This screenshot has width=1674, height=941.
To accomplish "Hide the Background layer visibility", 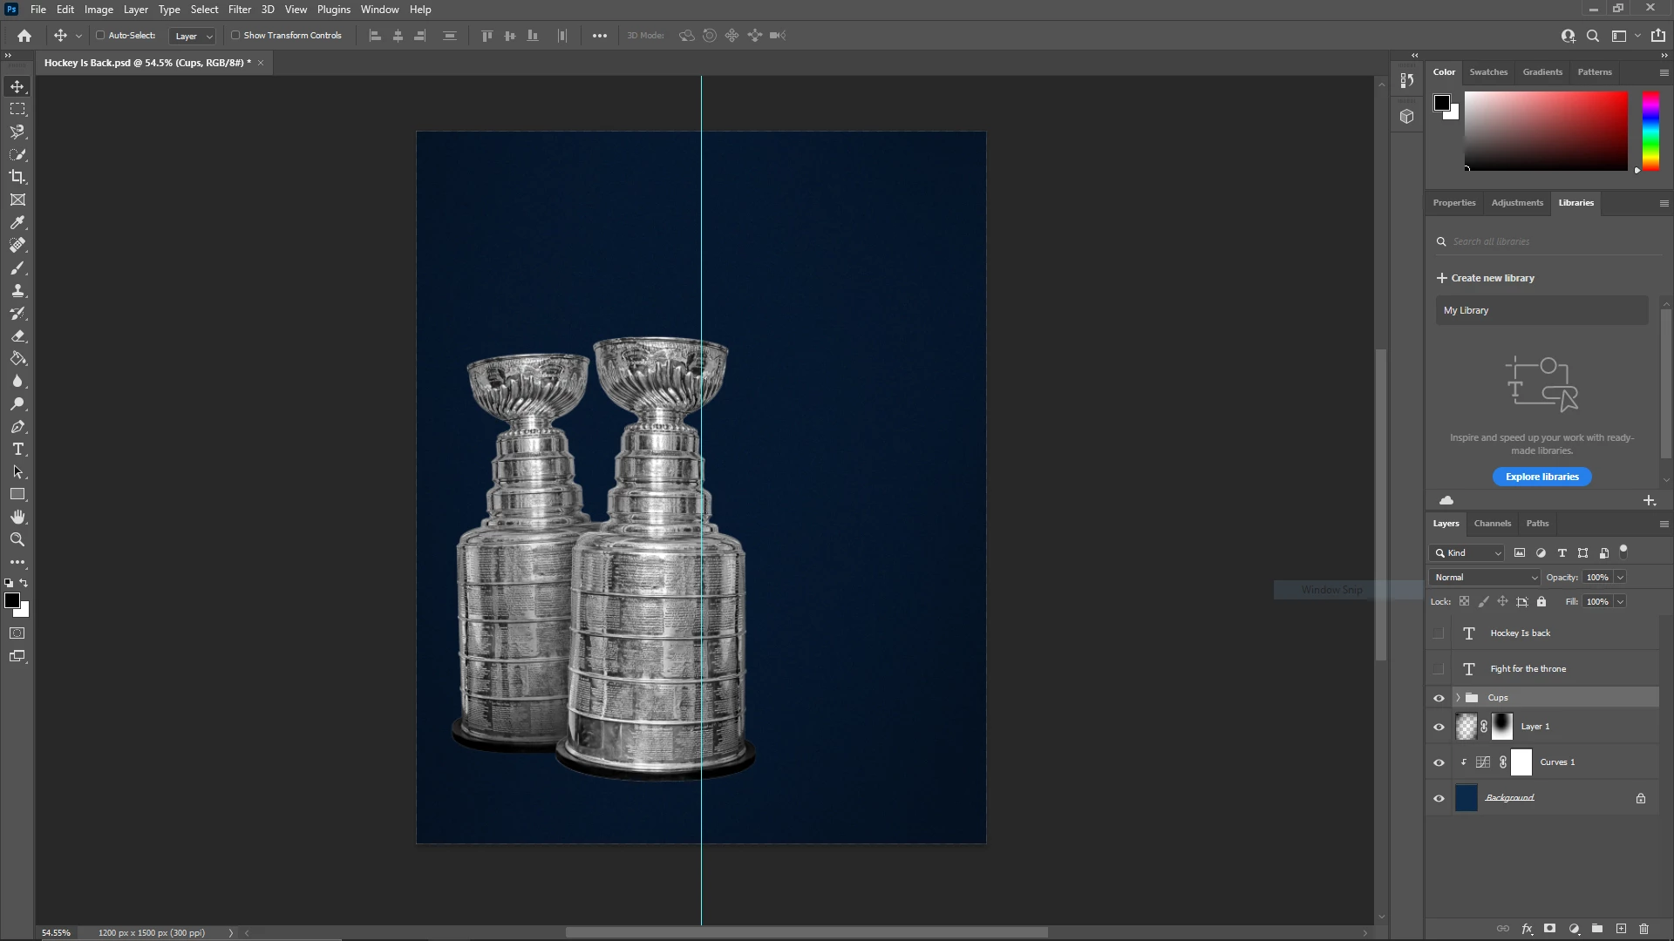I will pyautogui.click(x=1439, y=798).
